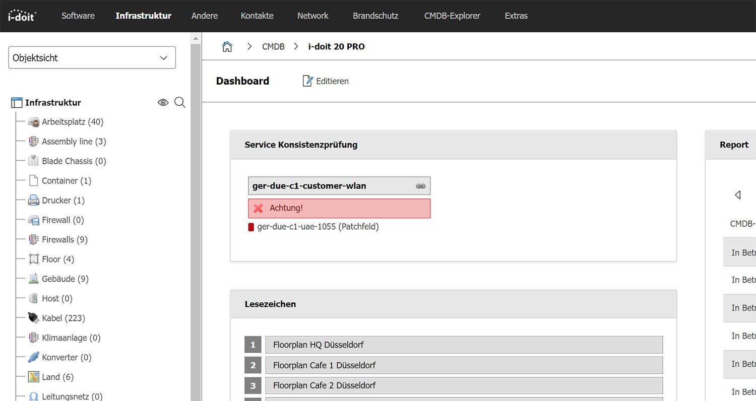The image size is (756, 401).
Task: Open the Software menu
Action: click(x=78, y=16)
